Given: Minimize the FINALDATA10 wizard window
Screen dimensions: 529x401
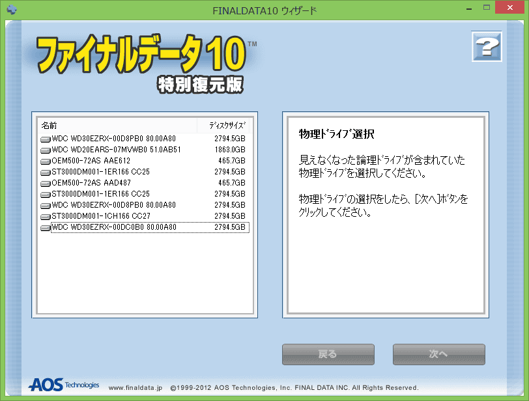Looking at the screenshot, I should (469, 8).
